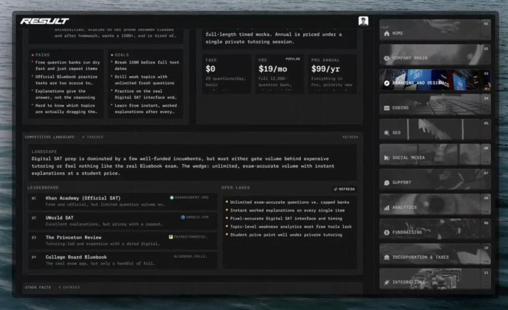Open the Support section
The image size is (508, 310).
[435, 179]
